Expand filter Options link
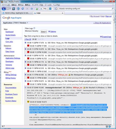Viewport: 116px width, 129px height. point(53,31)
